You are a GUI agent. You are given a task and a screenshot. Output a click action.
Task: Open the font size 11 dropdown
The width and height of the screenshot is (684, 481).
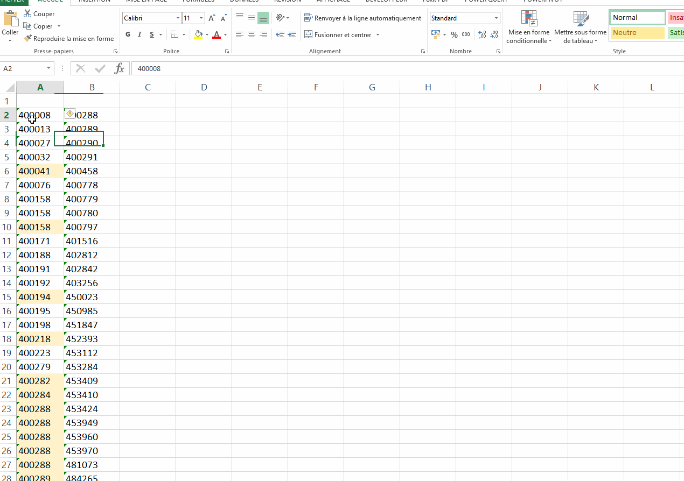201,18
